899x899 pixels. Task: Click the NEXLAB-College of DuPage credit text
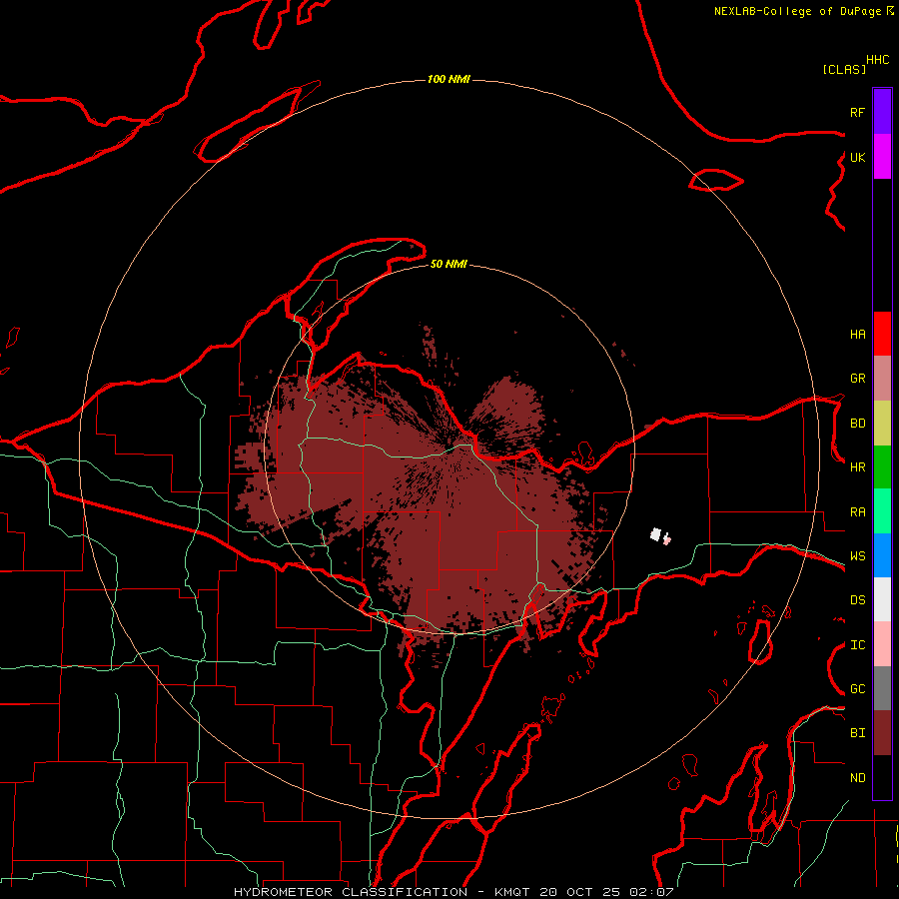(803, 11)
